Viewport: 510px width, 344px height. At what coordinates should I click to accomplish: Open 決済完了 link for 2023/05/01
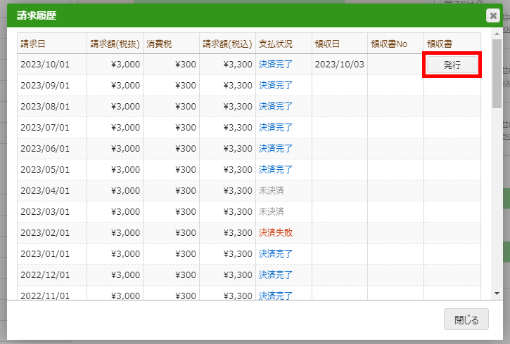click(x=276, y=170)
